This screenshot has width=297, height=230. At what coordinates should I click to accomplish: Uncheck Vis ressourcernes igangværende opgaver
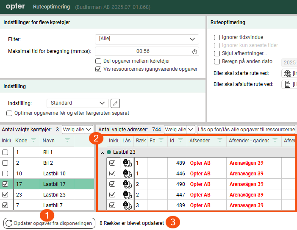(98, 69)
